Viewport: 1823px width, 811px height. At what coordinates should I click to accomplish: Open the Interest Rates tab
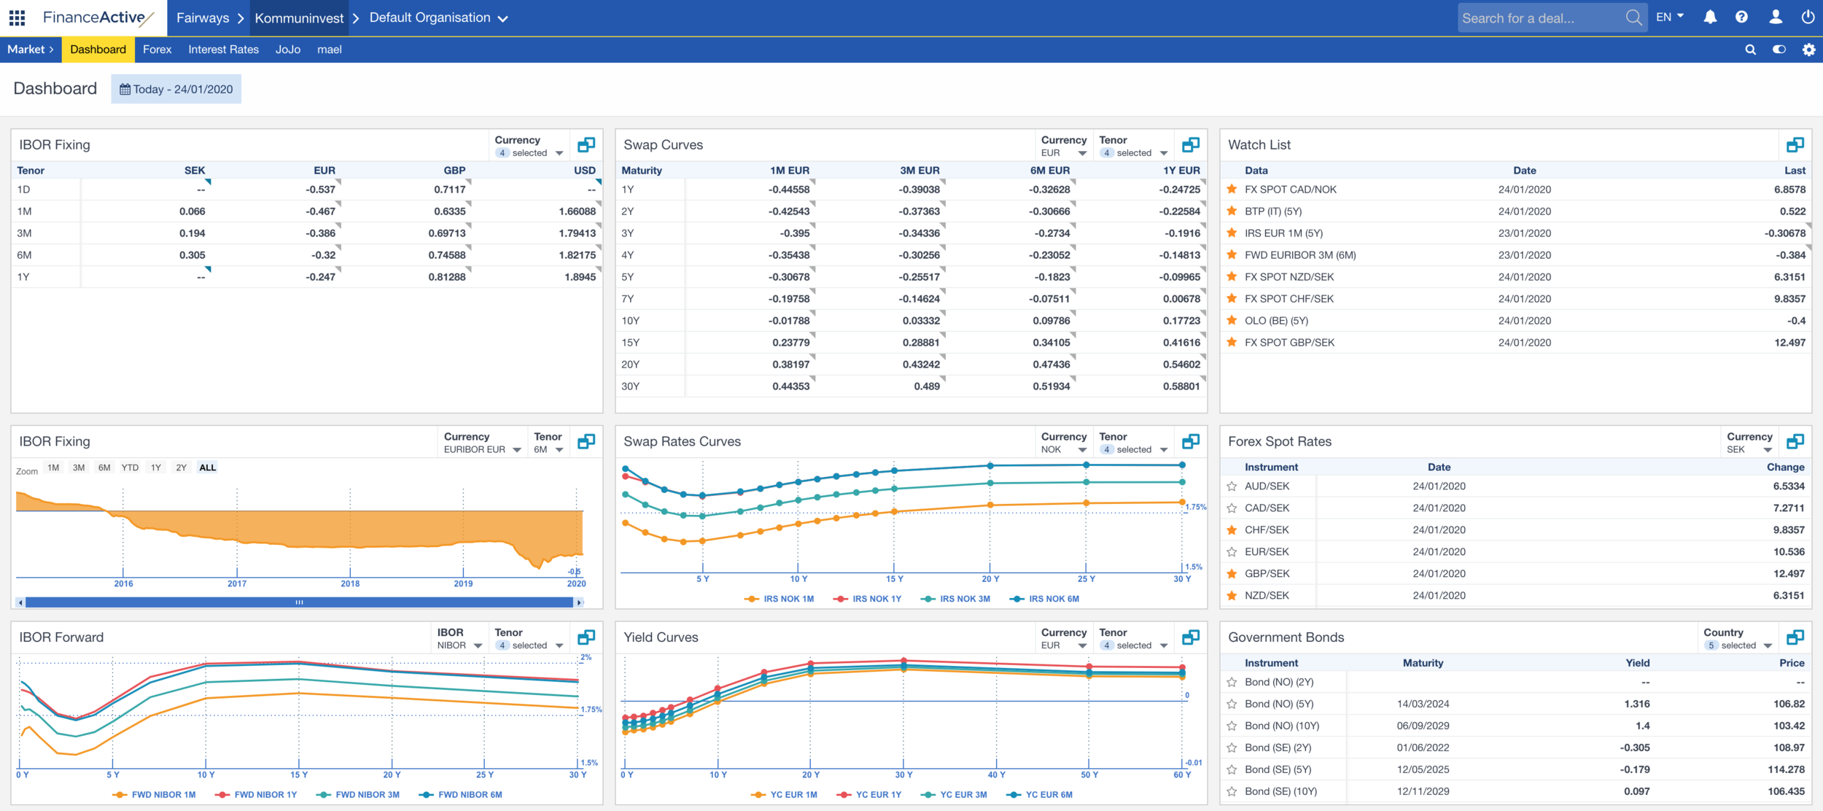click(x=223, y=50)
